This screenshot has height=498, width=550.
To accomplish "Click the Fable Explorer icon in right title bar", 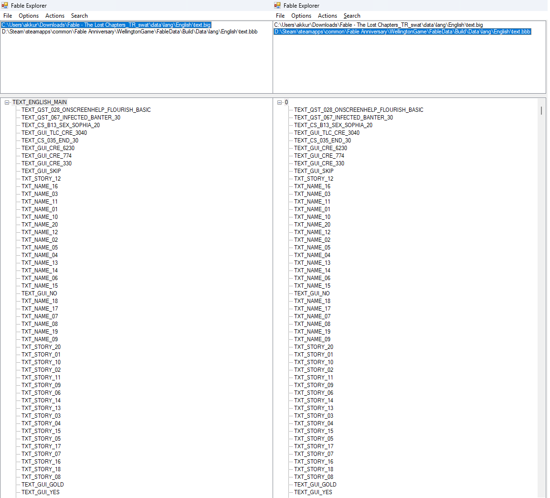I will [277, 5].
